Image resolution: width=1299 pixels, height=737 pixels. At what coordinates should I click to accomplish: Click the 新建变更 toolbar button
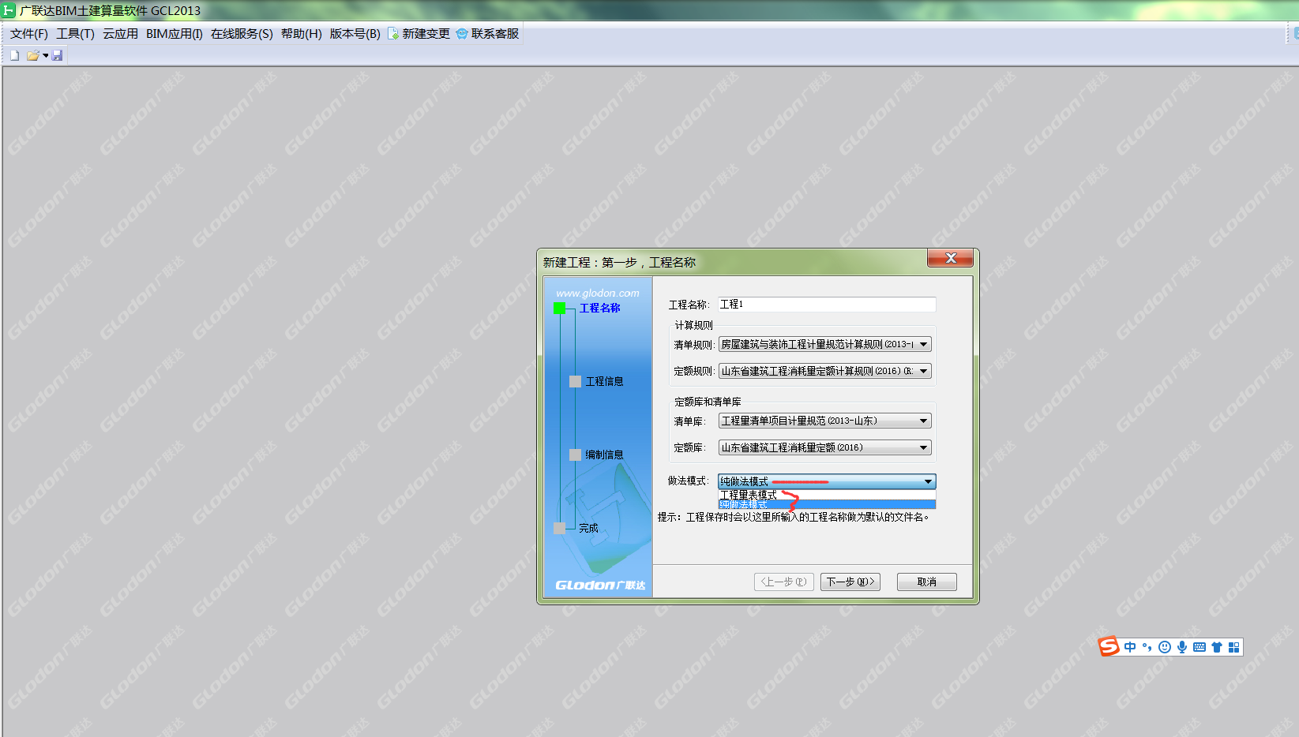[419, 34]
